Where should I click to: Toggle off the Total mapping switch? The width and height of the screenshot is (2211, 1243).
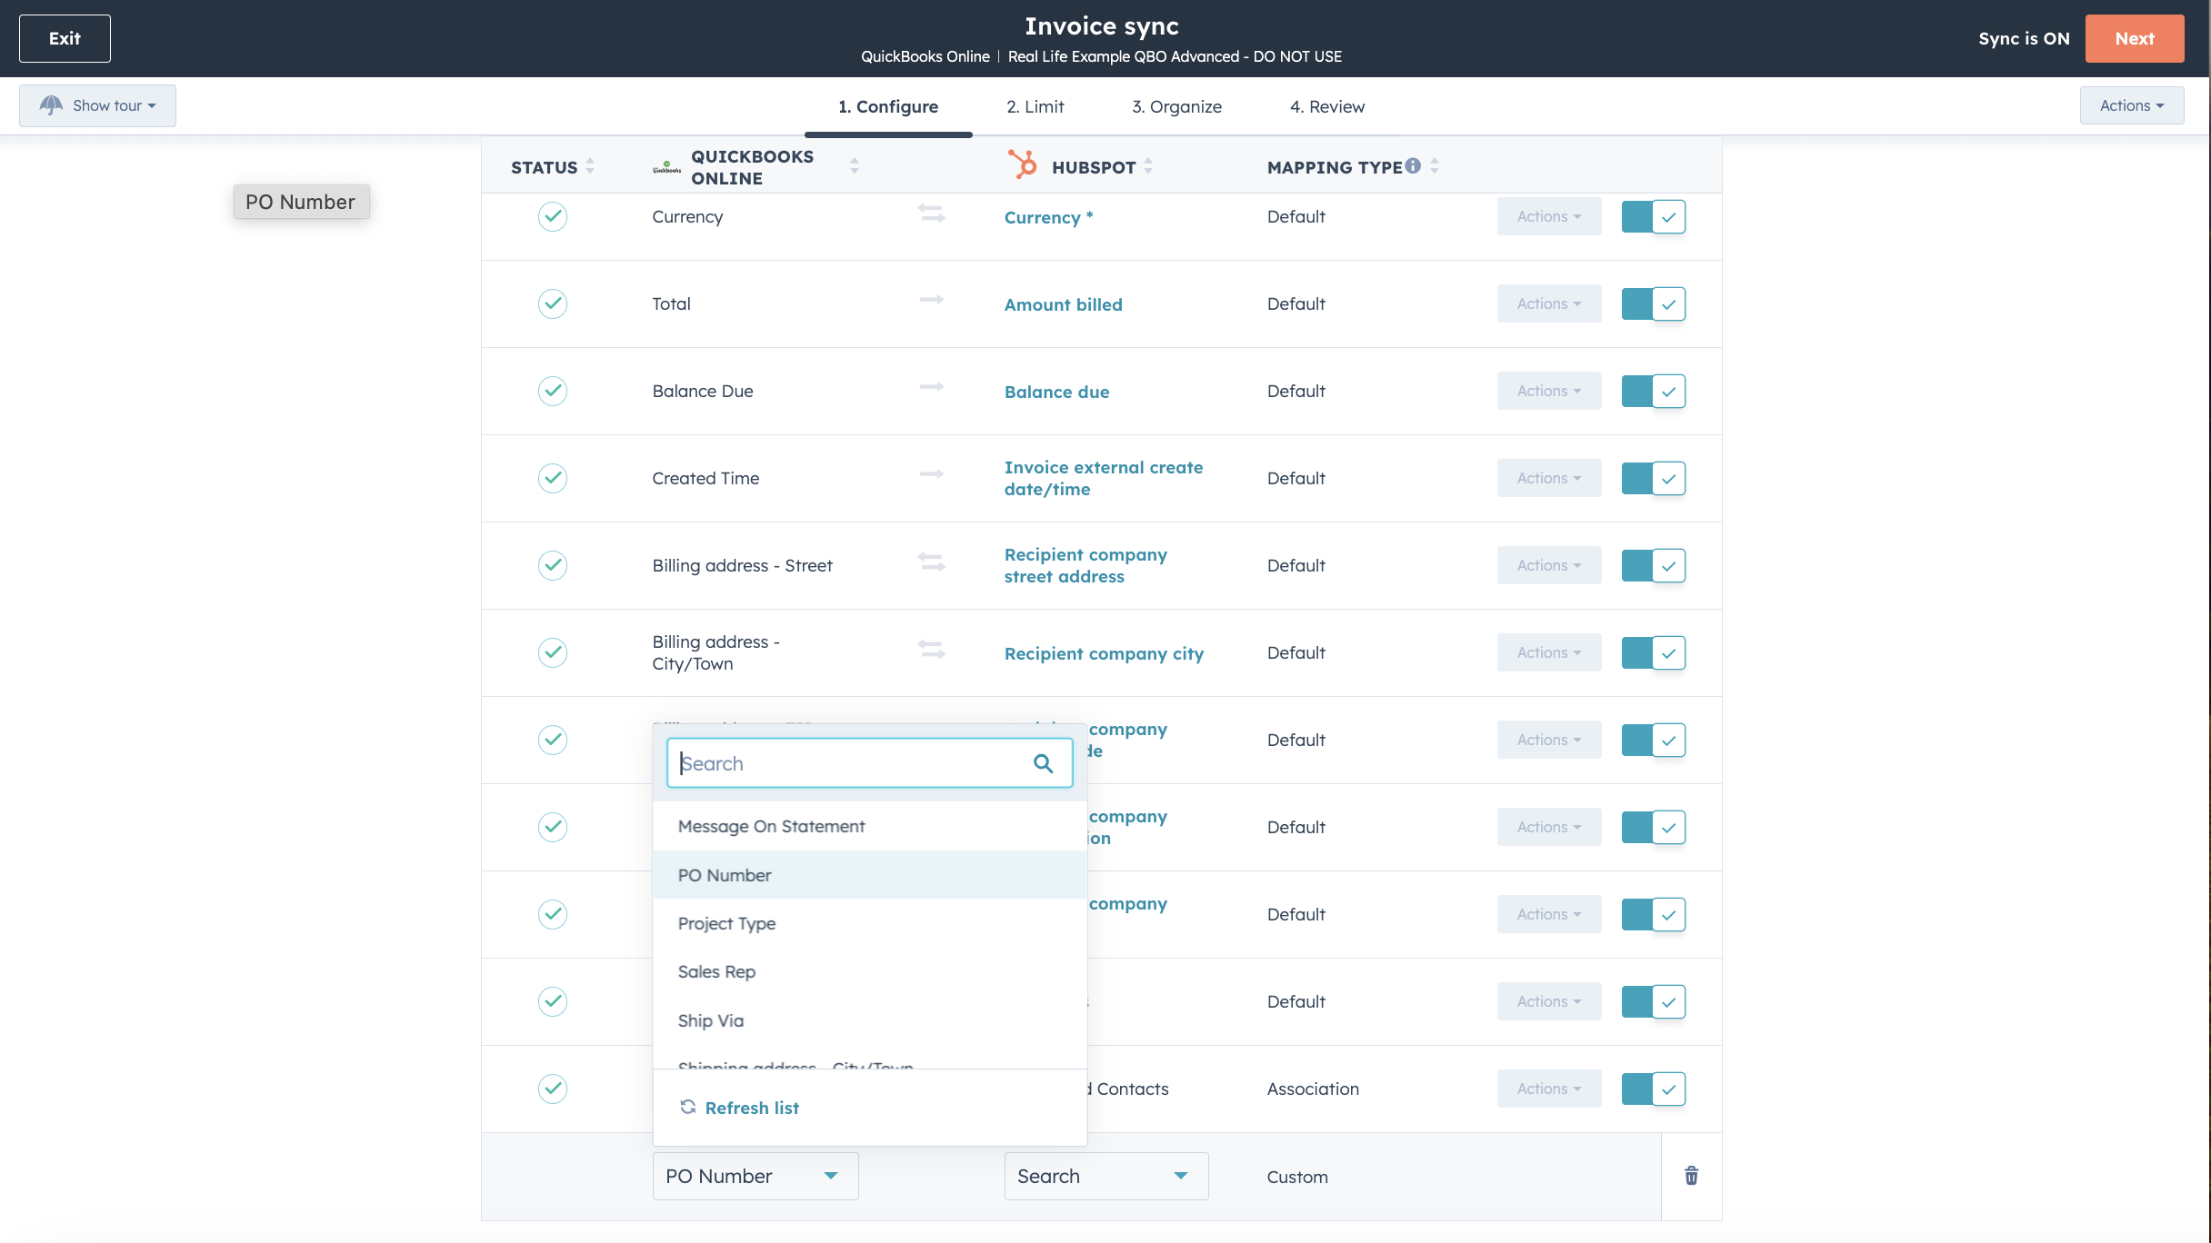pos(1654,303)
